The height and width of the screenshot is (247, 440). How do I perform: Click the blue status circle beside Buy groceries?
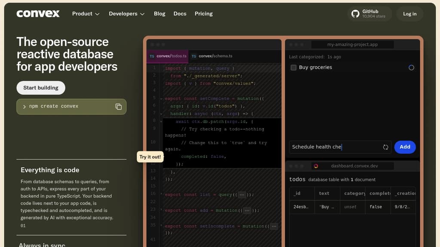[x=411, y=68]
